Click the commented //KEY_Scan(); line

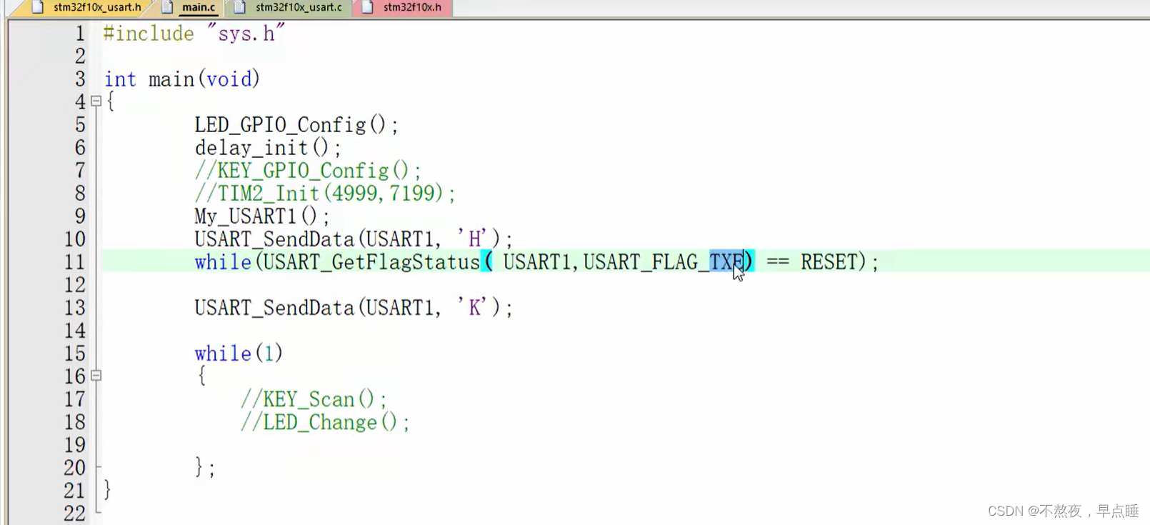[x=314, y=399]
